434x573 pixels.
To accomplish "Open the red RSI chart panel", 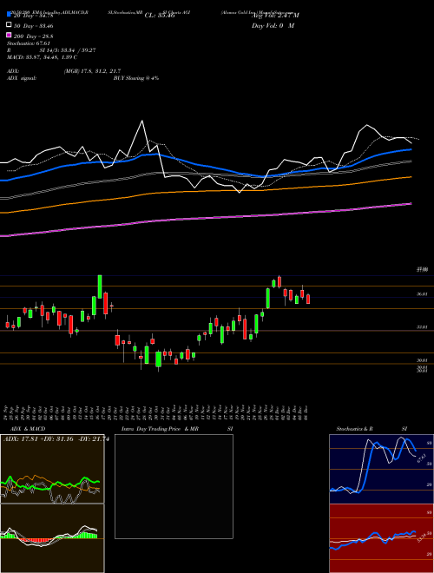I will click(381, 538).
